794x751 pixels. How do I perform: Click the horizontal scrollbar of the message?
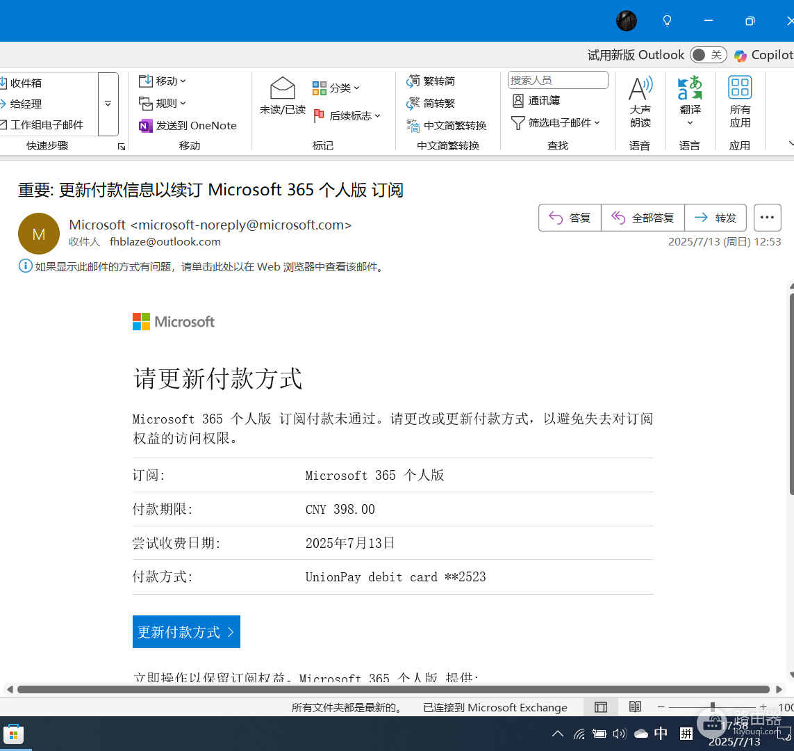pos(393,690)
